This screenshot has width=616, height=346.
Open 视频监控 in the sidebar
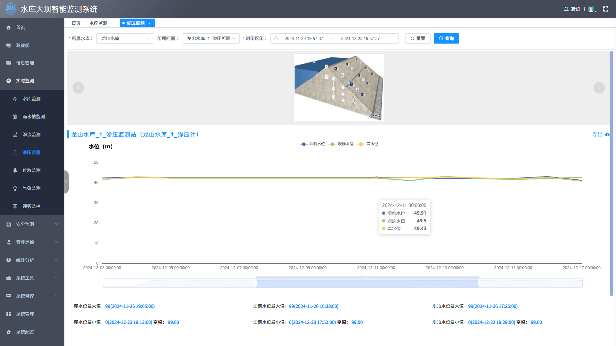[x=31, y=206]
